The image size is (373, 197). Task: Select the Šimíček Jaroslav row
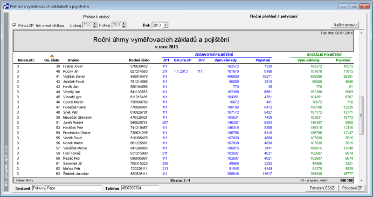click(x=183, y=174)
